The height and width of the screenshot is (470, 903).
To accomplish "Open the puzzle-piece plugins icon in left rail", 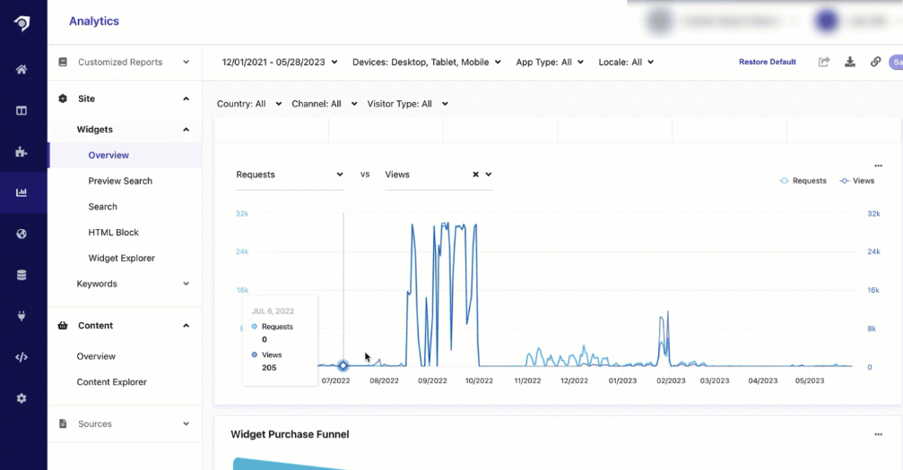I will 22,152.
